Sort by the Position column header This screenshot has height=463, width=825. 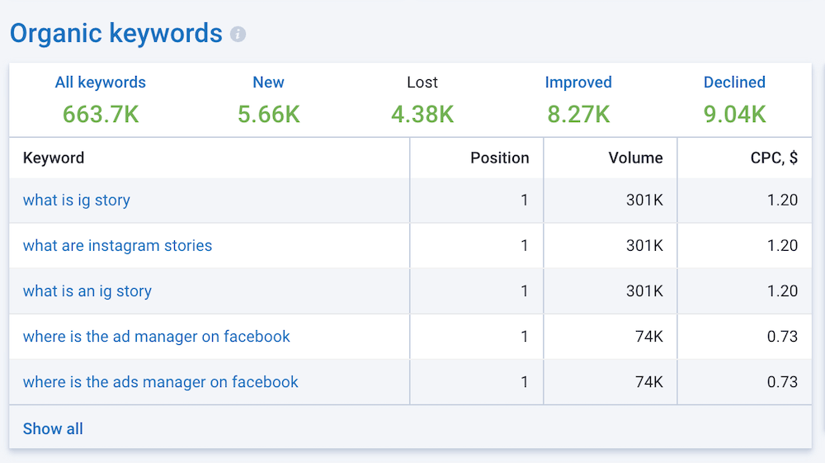pos(500,158)
